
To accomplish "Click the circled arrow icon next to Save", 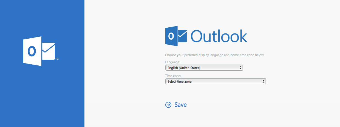I will click(x=168, y=105).
